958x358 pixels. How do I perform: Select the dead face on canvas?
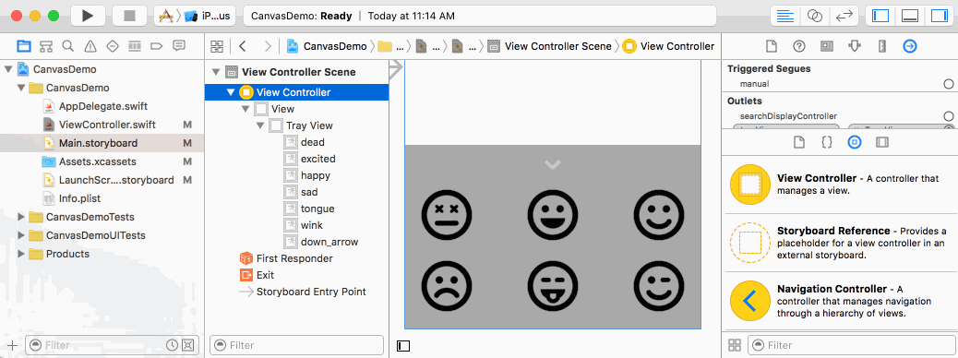[x=447, y=214]
